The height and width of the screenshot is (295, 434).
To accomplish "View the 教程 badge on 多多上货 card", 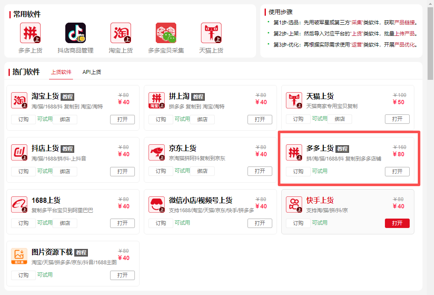I will [342, 149].
